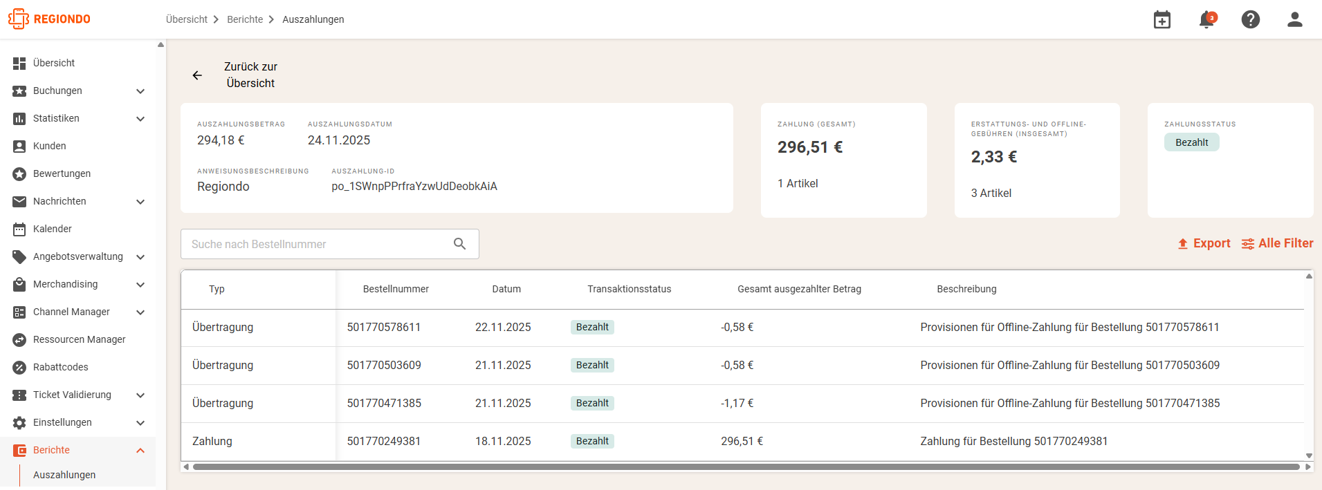Click the Gesamt ausgezahlter Betrag header

click(x=800, y=289)
